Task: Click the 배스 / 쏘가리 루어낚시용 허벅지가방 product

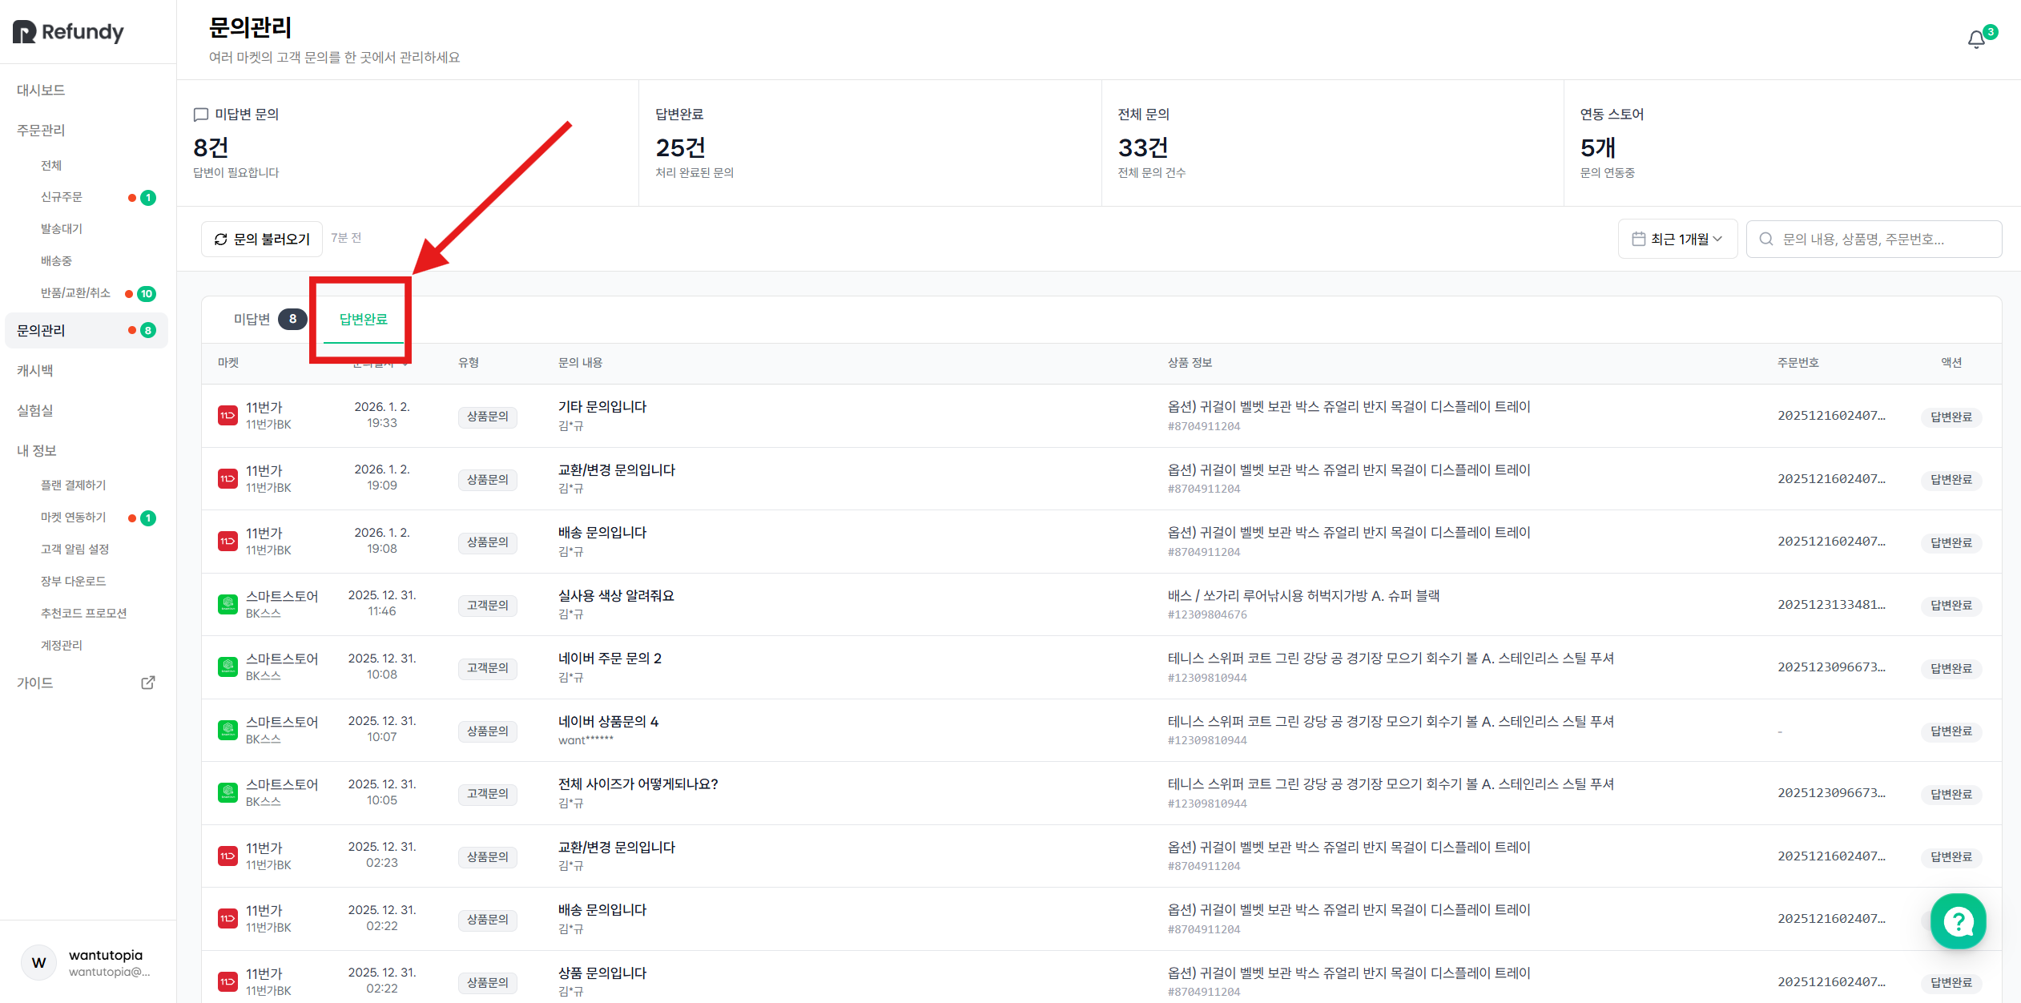Action: 1303,596
